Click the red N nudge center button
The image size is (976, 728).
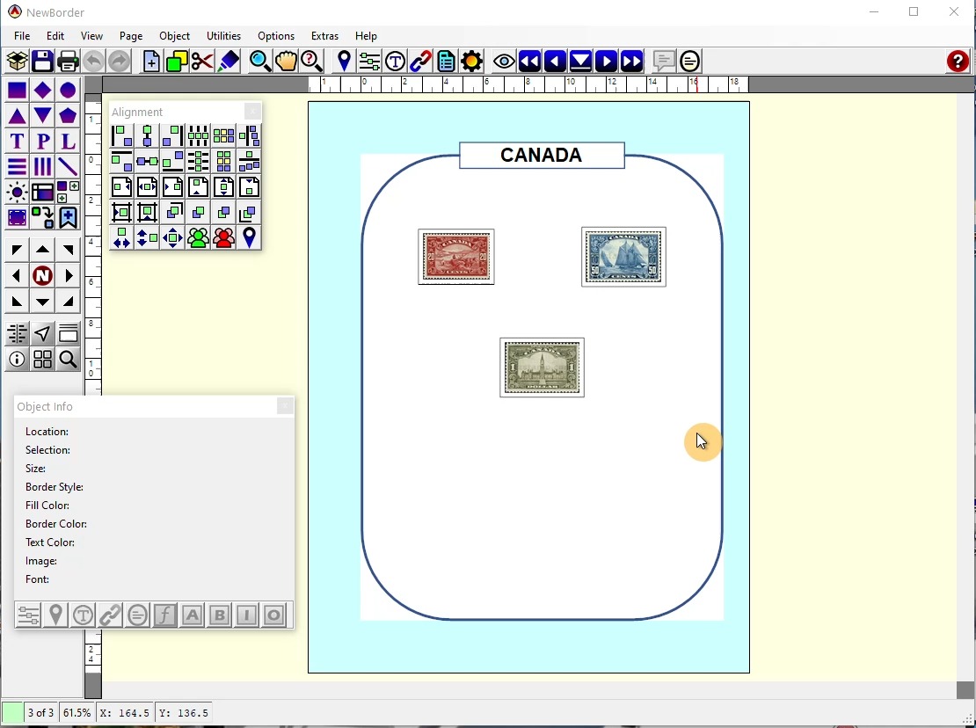(x=42, y=276)
